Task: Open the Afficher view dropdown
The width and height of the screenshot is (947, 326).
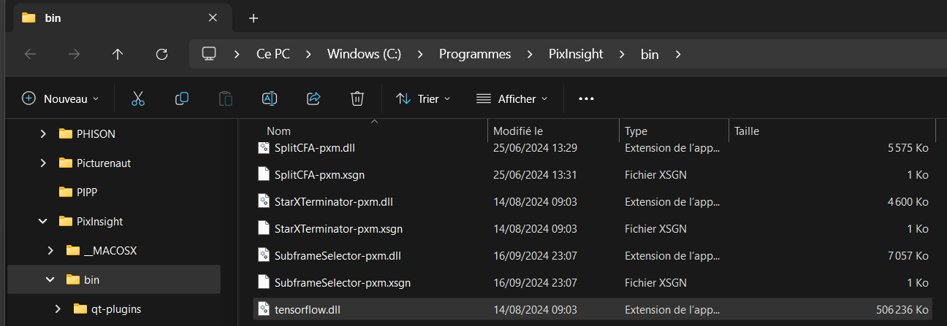Action: (511, 98)
